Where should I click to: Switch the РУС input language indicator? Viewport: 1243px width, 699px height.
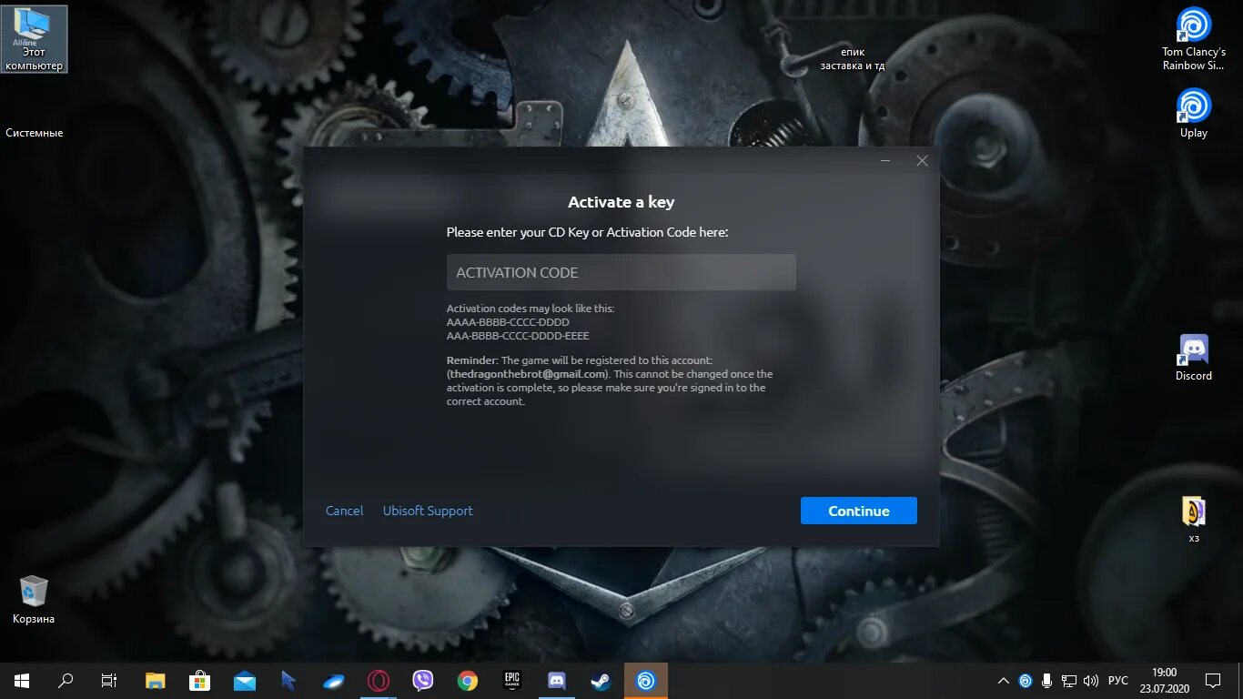pos(1118,681)
